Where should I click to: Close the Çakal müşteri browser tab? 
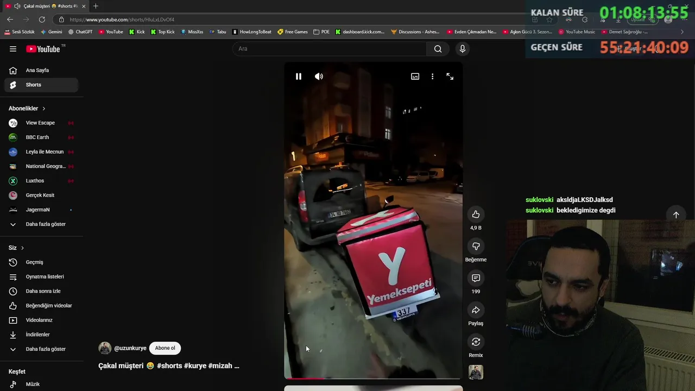(x=84, y=6)
